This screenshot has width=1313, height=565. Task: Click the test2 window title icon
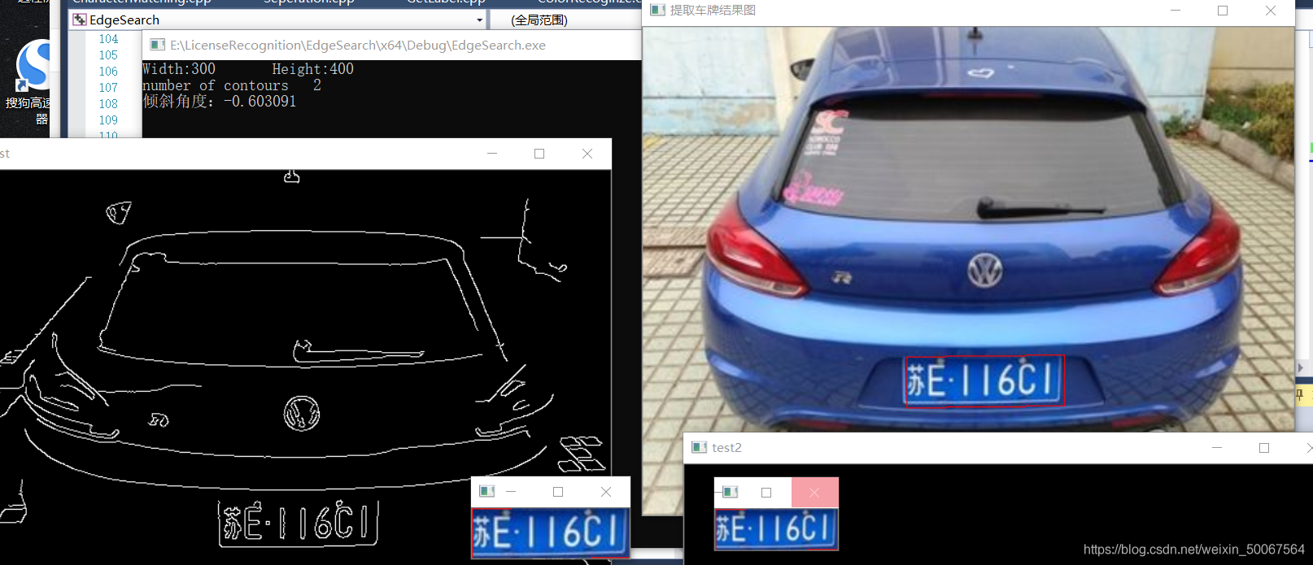[x=699, y=447]
